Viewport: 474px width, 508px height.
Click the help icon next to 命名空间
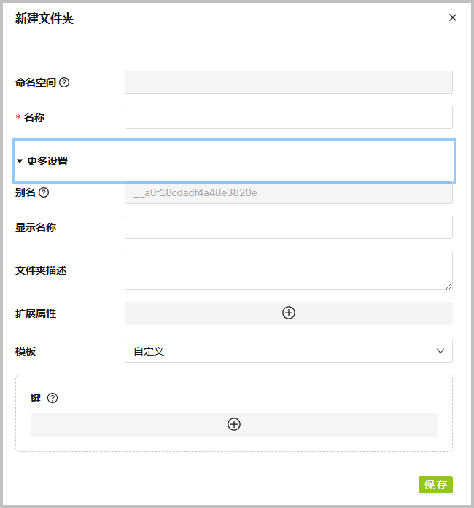click(64, 82)
